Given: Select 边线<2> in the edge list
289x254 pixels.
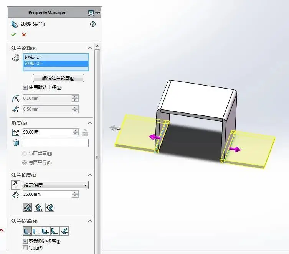Looking at the screenshot, I should coord(56,63).
